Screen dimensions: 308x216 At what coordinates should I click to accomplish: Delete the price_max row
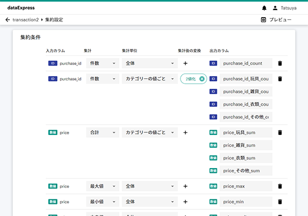click(280, 186)
